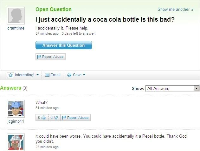Viewport: 200px width, 151px height.
Task: Visit the jcgimp11 profile link
Action: point(16,121)
